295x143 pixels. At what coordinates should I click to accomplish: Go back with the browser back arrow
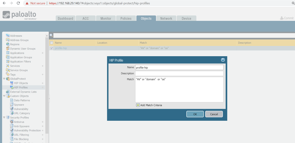tap(4, 3)
